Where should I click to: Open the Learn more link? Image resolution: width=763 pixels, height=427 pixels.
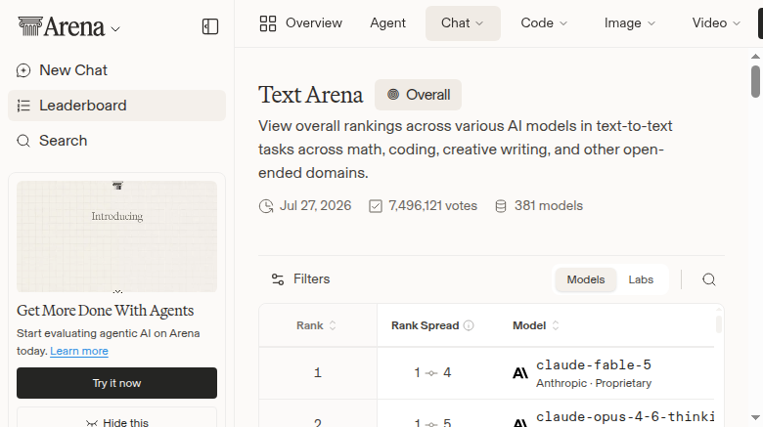pyautogui.click(x=79, y=351)
